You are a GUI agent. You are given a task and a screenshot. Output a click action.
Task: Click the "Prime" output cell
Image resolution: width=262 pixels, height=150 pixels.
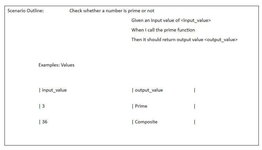click(x=141, y=106)
